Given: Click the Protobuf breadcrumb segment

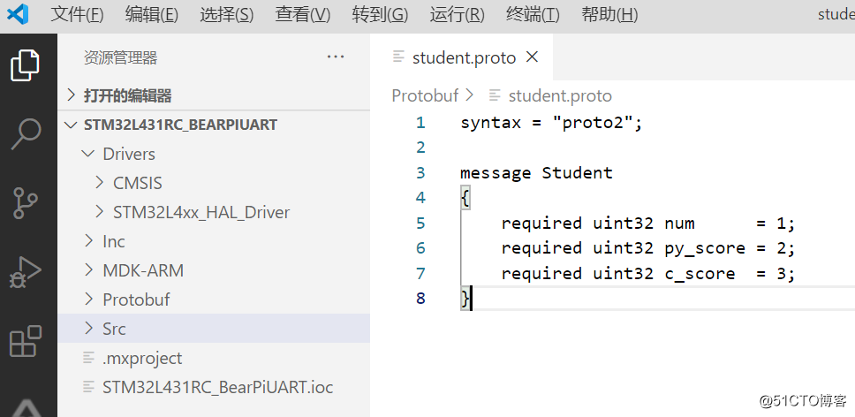Looking at the screenshot, I should [425, 95].
